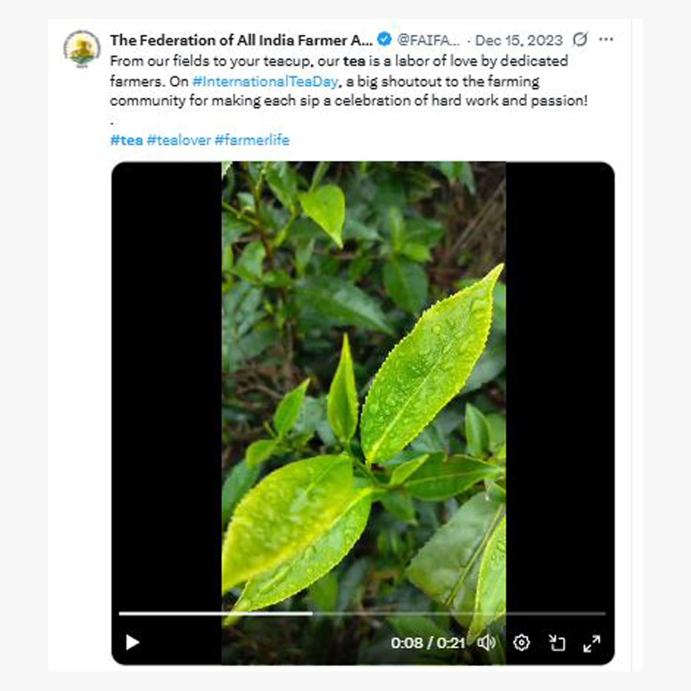The image size is (691, 691).
Task: Open the #tealover hashtag
Action: coord(179,140)
